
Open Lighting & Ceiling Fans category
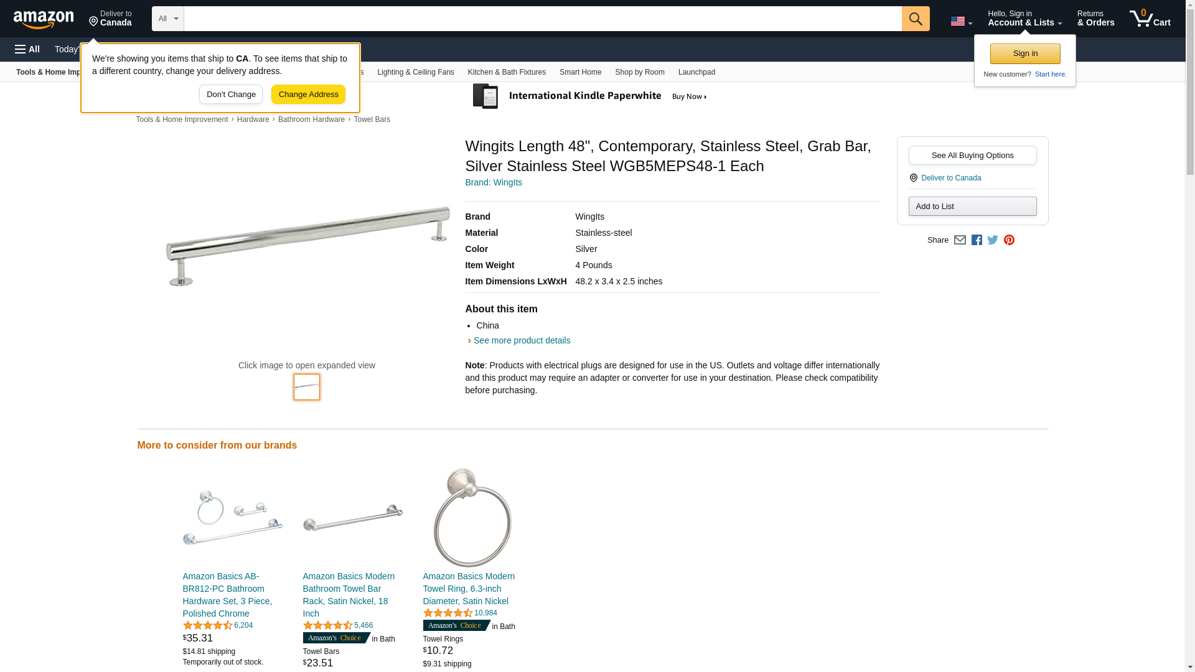pyautogui.click(x=415, y=72)
